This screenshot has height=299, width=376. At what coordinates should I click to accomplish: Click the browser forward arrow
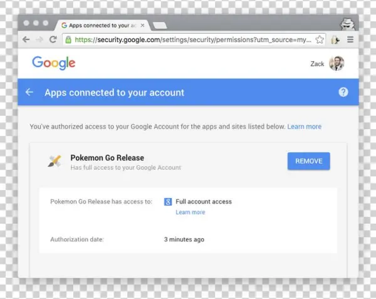coord(39,39)
